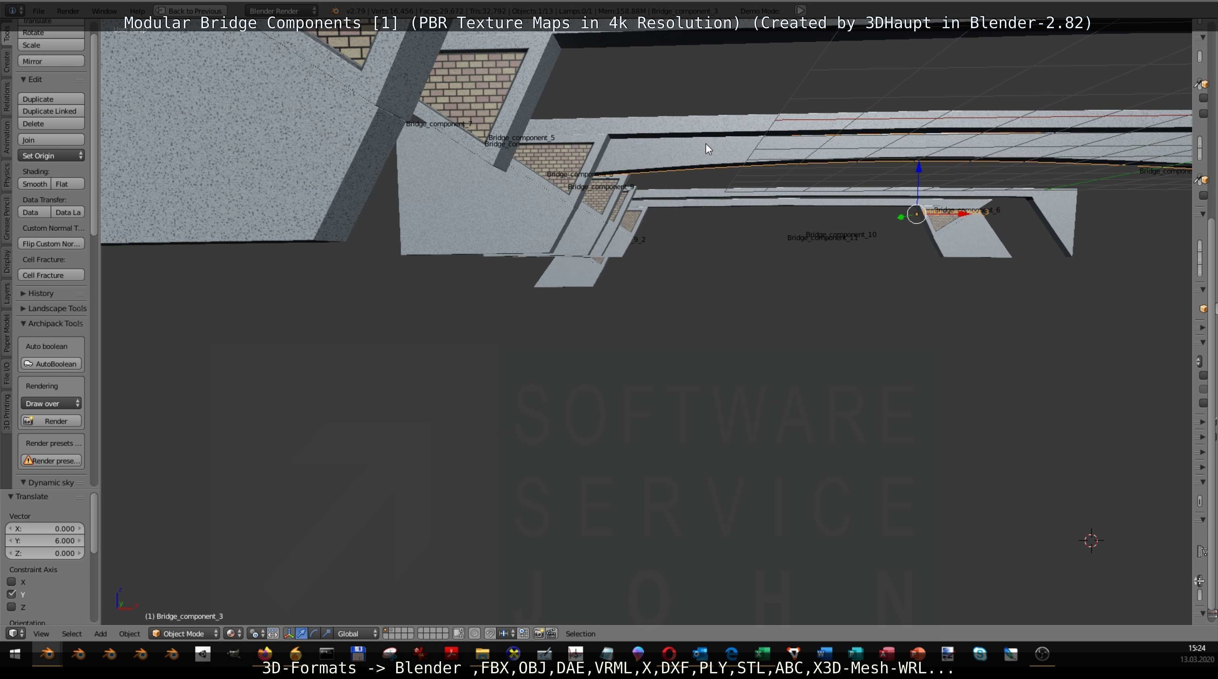The height and width of the screenshot is (679, 1218).
Task: Open the 3D view Add menu
Action: [100, 634]
